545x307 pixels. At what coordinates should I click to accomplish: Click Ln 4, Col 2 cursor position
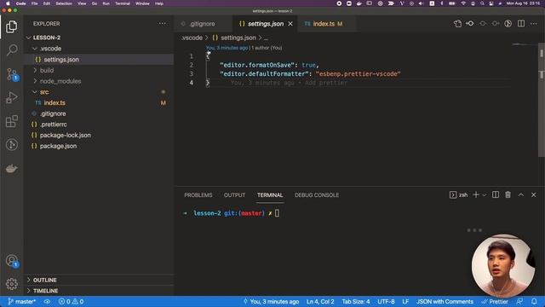(x=320, y=301)
